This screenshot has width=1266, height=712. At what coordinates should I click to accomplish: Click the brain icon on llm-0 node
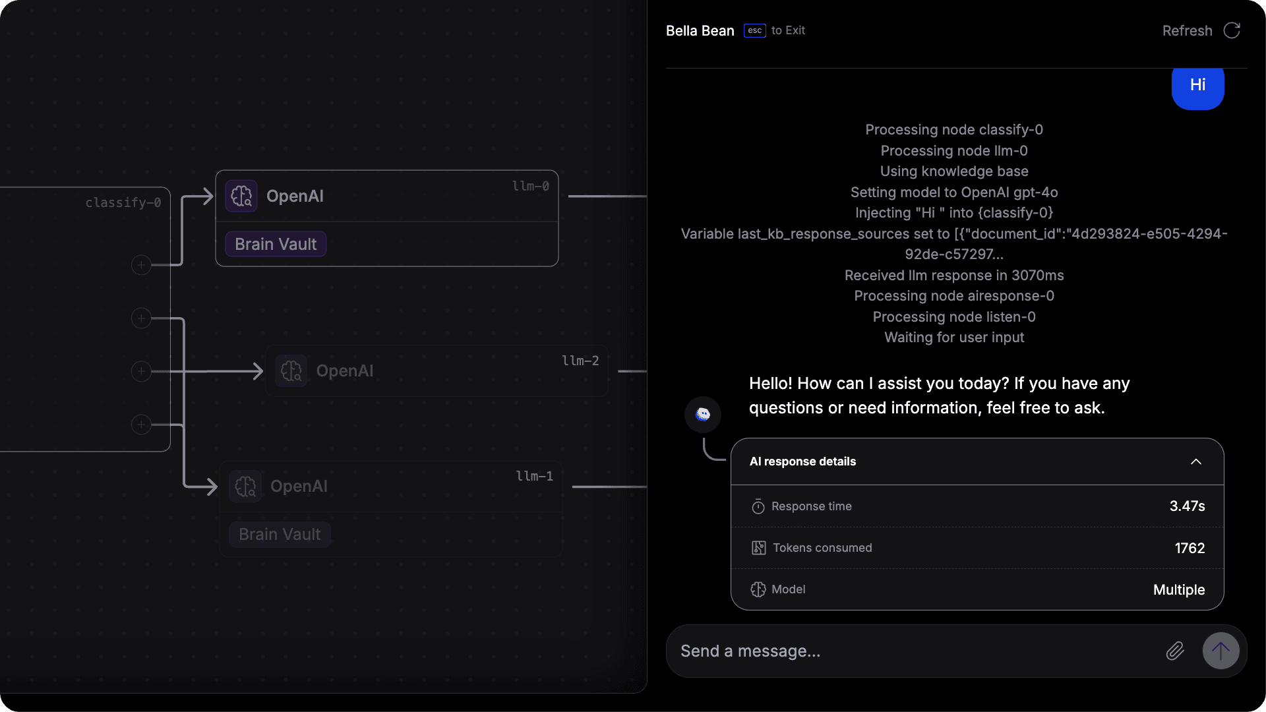[241, 196]
